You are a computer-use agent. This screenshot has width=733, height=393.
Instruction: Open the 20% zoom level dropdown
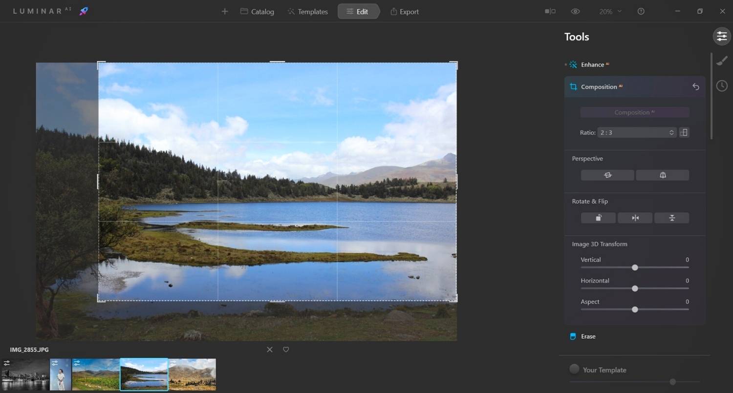[x=609, y=11]
